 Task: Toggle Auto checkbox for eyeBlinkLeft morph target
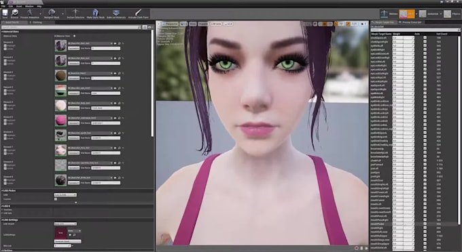tap(425, 46)
